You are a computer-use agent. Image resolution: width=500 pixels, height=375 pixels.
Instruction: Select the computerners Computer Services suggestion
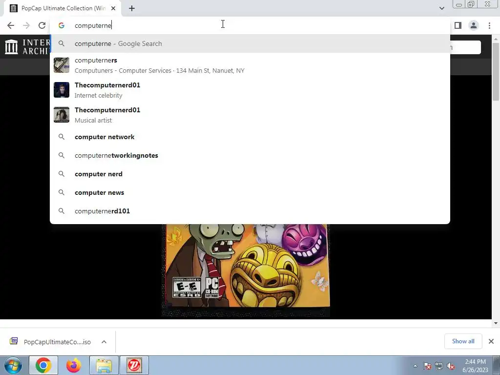coord(250,65)
